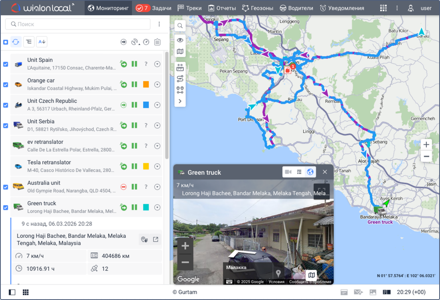Image resolution: width=440 pixels, height=300 pixels.
Task: Uncheck the Orange car checkbox
Action: 6,84
